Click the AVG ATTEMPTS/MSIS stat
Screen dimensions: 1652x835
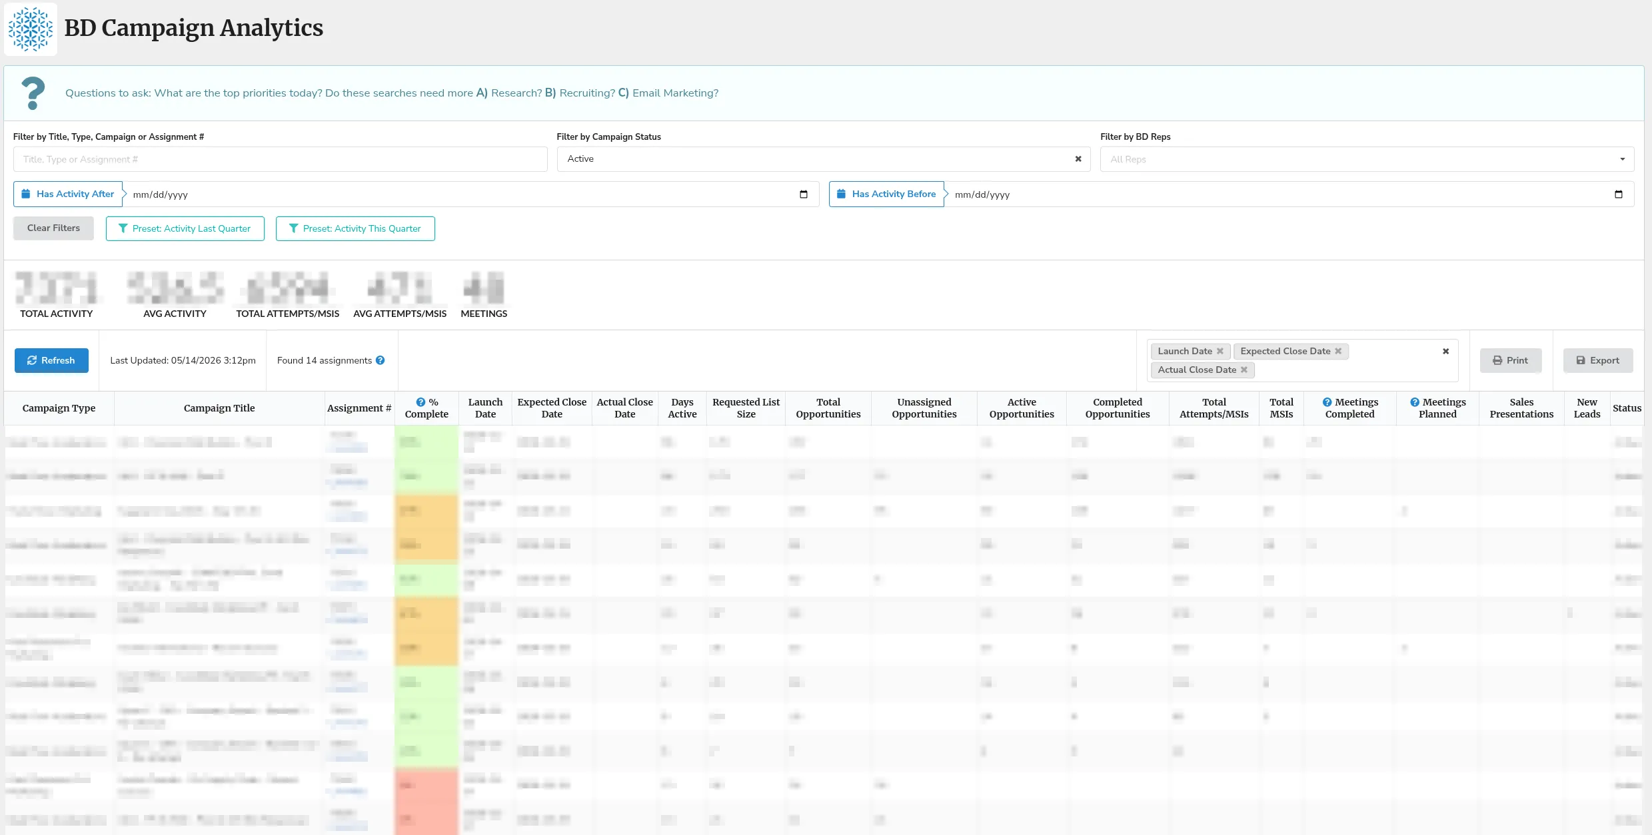point(400,295)
